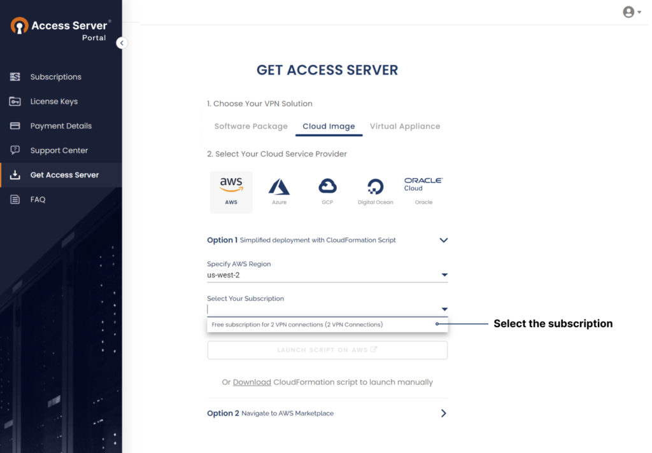
Task: Open the FAQ page
Action: [38, 200]
